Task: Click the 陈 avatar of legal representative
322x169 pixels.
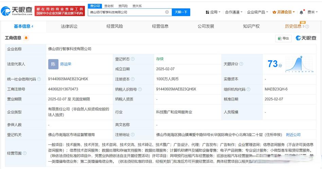Action: pyautogui.click(x=53, y=64)
